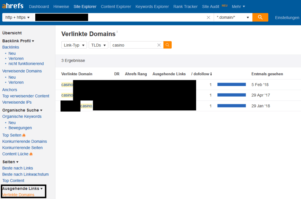301x199 pixels.
Task: Click dofollow bar in 29 Apr '17 row
Action: [x=232, y=95]
